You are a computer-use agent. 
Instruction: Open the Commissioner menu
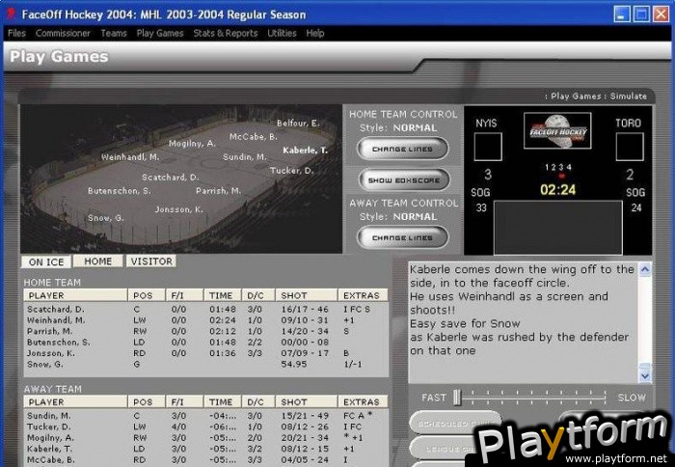coord(63,33)
